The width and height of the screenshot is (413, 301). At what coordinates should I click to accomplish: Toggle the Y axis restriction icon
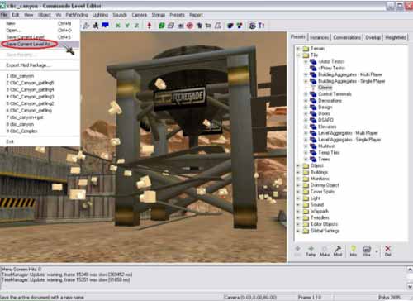[x=127, y=26]
